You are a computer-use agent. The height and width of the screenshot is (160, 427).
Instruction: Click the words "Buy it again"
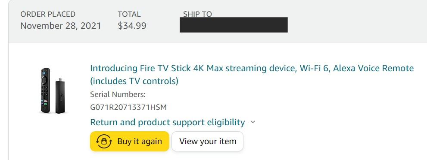point(140,141)
